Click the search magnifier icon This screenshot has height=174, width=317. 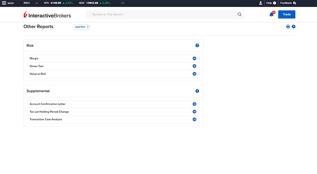pyautogui.click(x=239, y=15)
